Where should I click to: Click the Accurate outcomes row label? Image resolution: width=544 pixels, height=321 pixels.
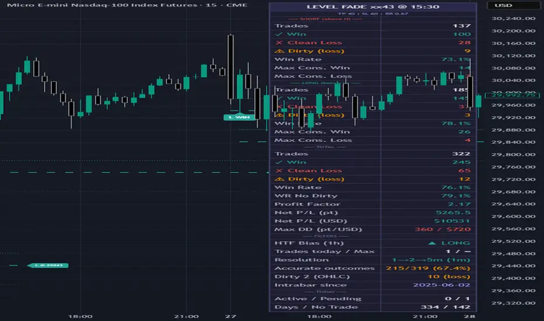pos(325,268)
